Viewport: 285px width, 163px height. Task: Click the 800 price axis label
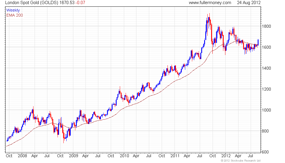pyautogui.click(x=265, y=131)
